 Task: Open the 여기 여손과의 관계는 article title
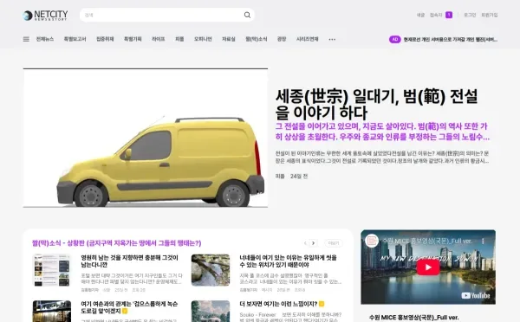point(129,307)
